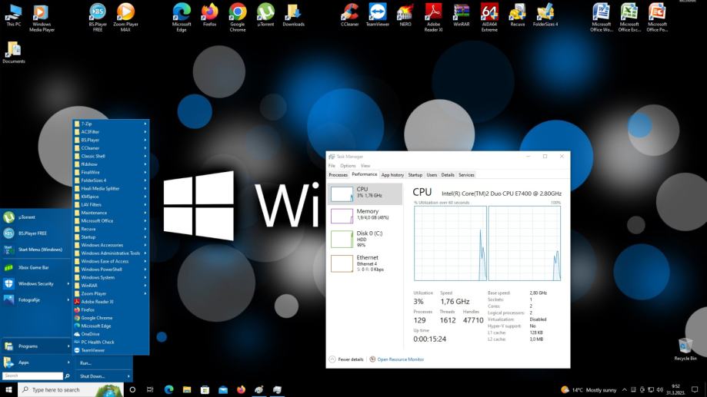Open the Options menu in Task Manager
This screenshot has height=397, width=707.
(x=348, y=166)
